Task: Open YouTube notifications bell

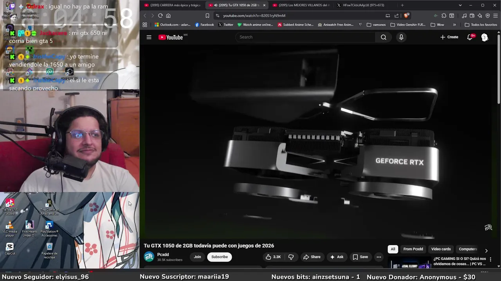Action: 470,37
